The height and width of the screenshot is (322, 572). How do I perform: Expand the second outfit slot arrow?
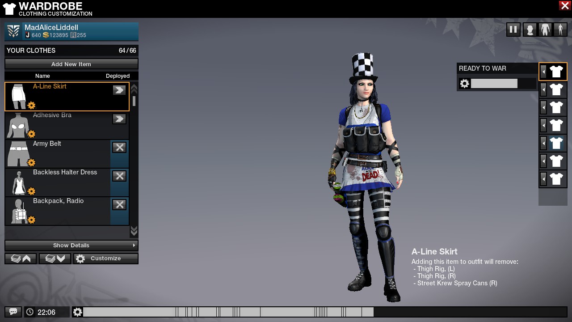point(543,89)
